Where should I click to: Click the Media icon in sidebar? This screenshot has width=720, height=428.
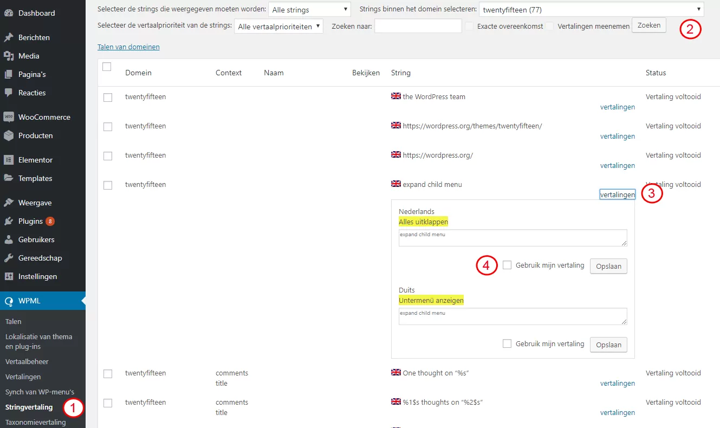tap(9, 56)
